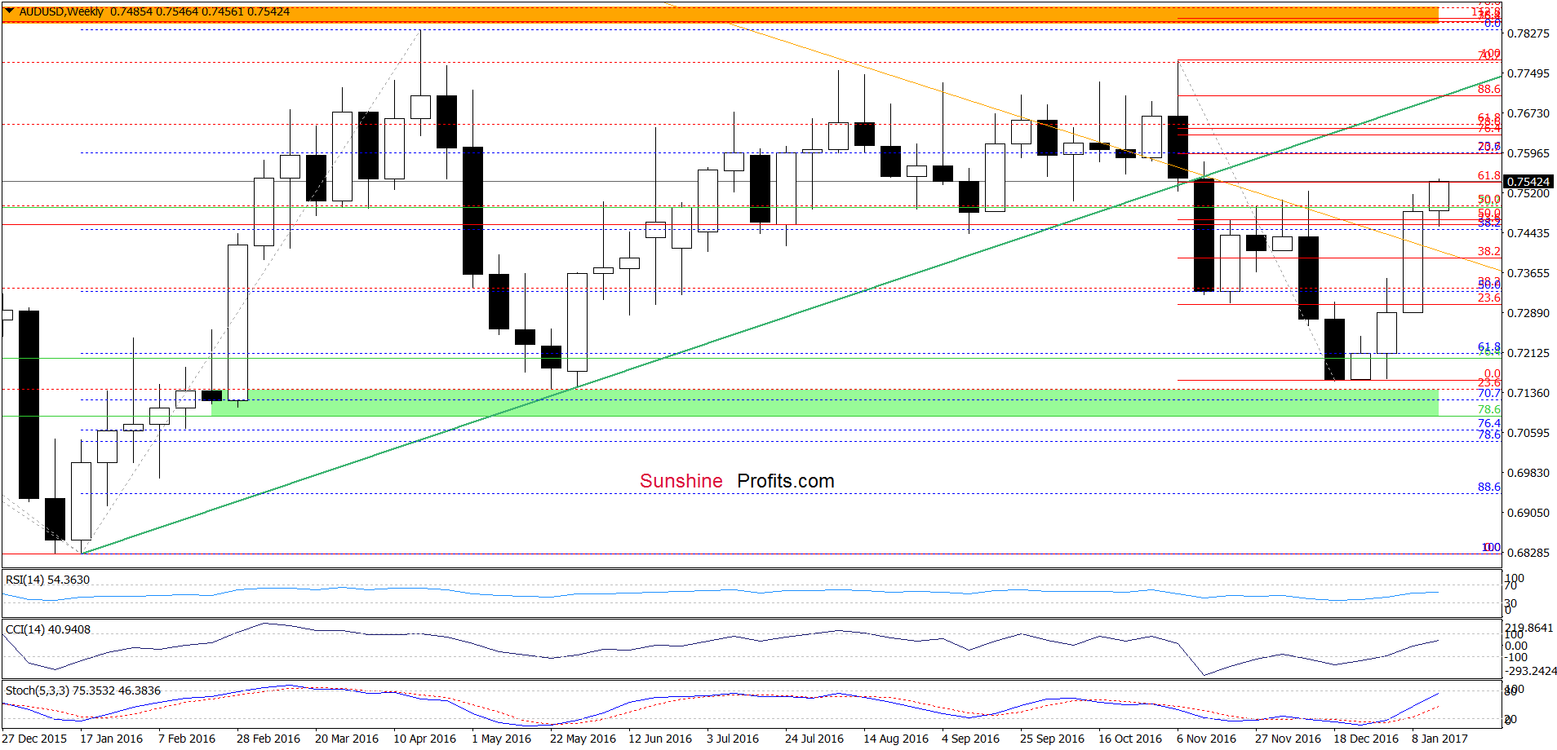The height and width of the screenshot is (750, 1557).
Task: Click the 3 Jul 2016 date label
Action: [733, 739]
